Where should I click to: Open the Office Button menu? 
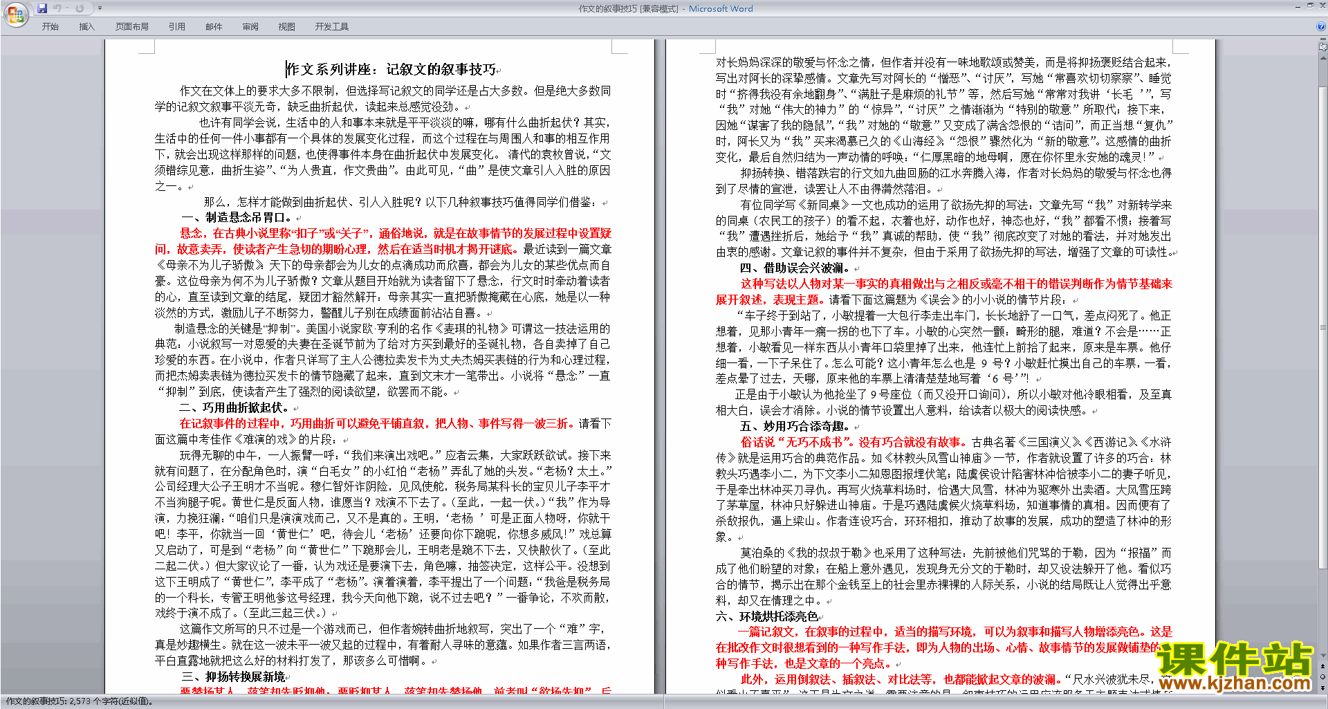(x=15, y=15)
